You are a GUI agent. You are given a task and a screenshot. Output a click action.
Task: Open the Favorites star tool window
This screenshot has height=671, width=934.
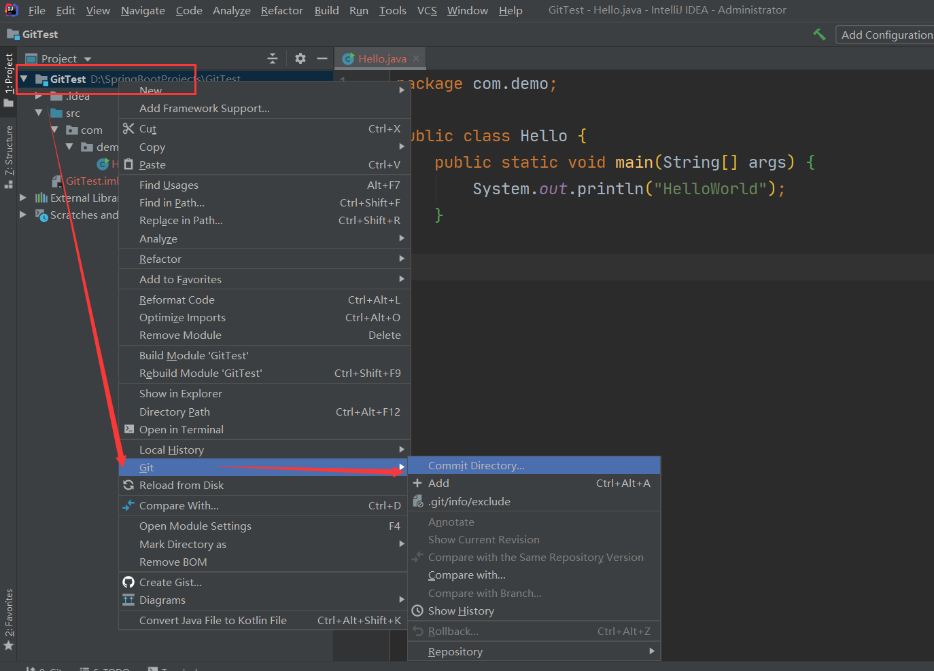pyautogui.click(x=9, y=645)
